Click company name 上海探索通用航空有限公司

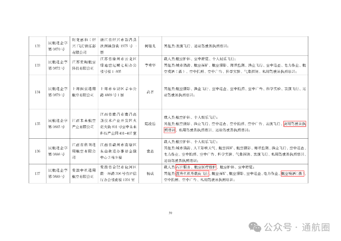click(x=84, y=92)
